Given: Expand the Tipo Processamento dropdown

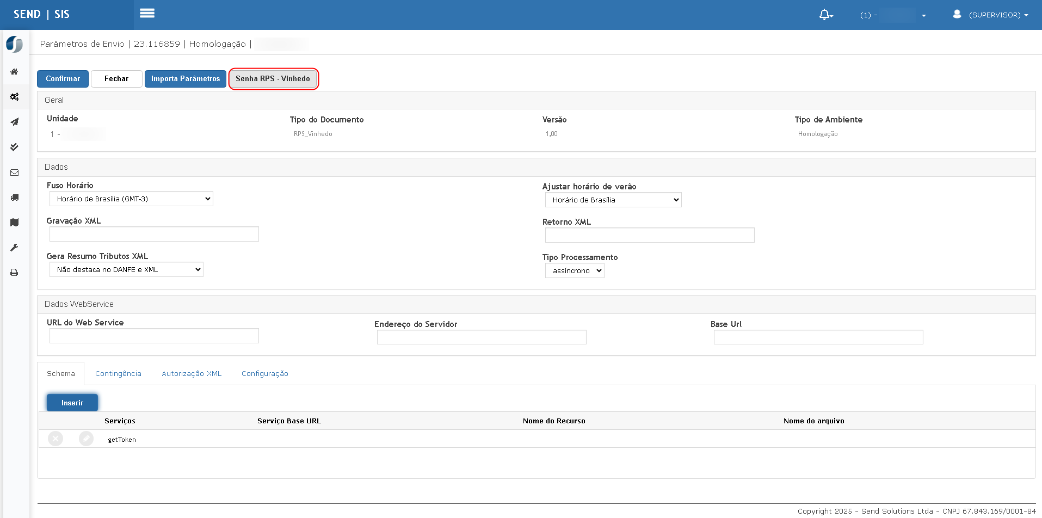Looking at the screenshot, I should 575,271.
